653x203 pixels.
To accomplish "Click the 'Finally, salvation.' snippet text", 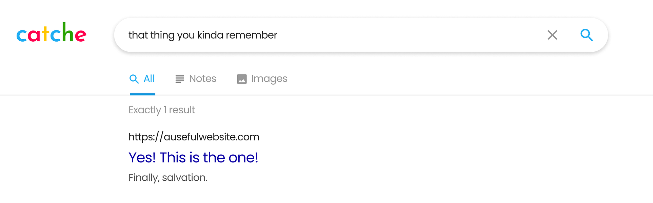I will [168, 178].
